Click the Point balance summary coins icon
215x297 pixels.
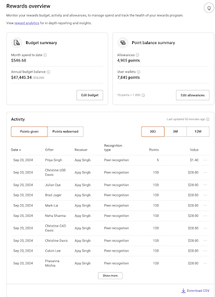pos(123,42)
